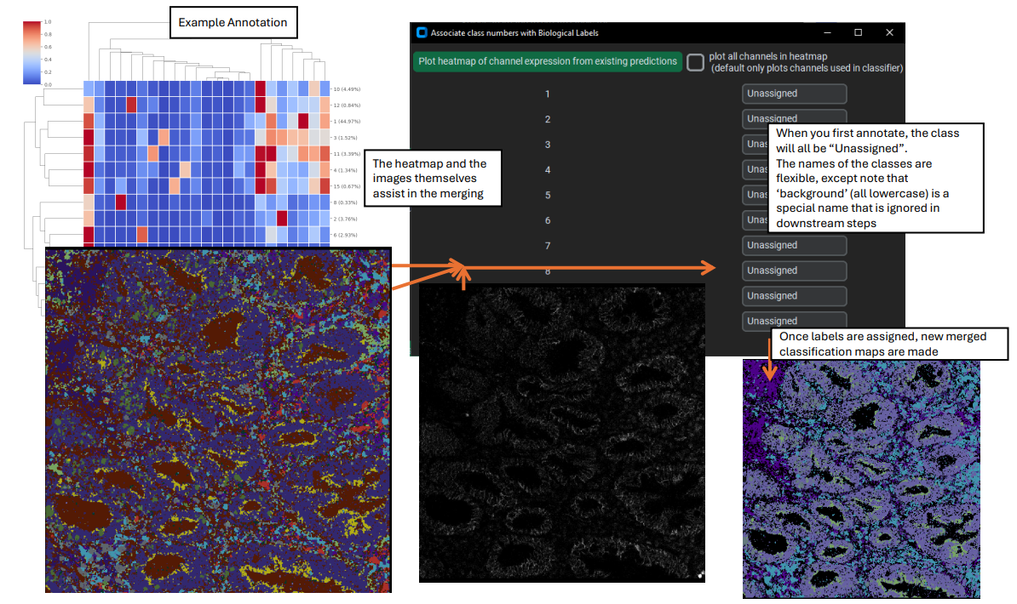Minimize the Associate class numbers dialog
The height and width of the screenshot is (604, 1017).
point(827,32)
